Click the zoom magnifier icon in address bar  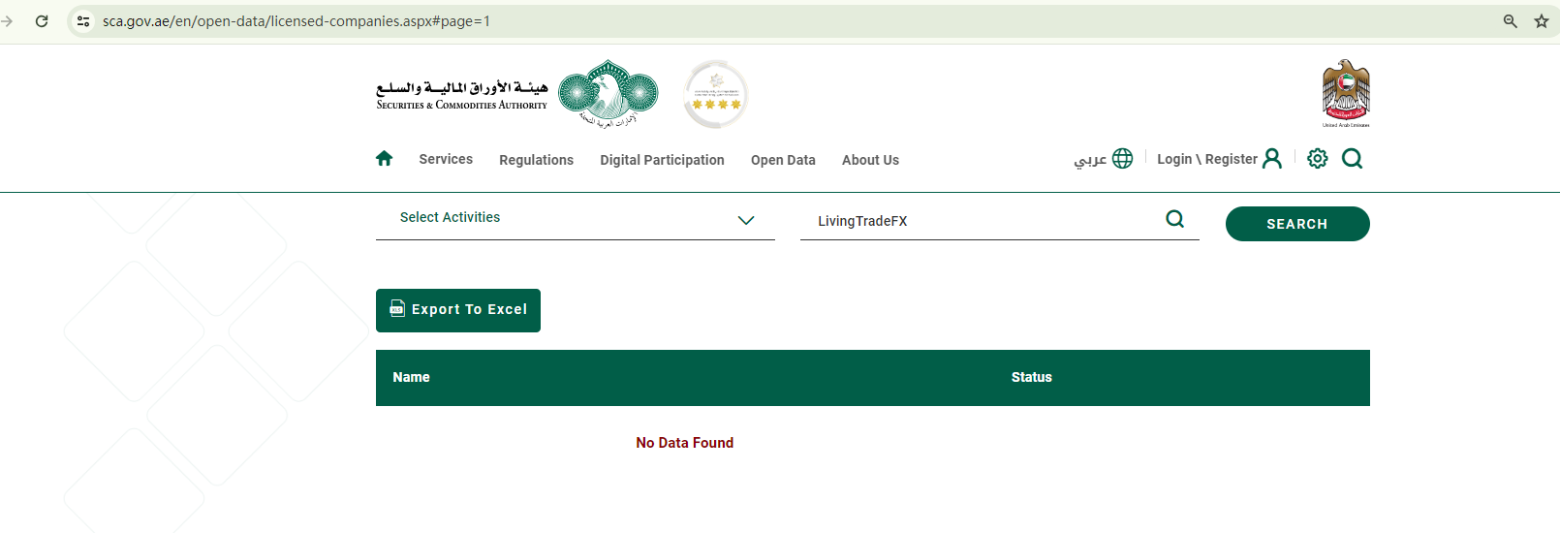click(1510, 20)
